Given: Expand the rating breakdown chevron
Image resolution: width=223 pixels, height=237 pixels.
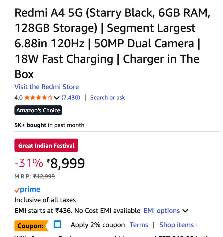Looking at the screenshot, I should pos(56,98).
